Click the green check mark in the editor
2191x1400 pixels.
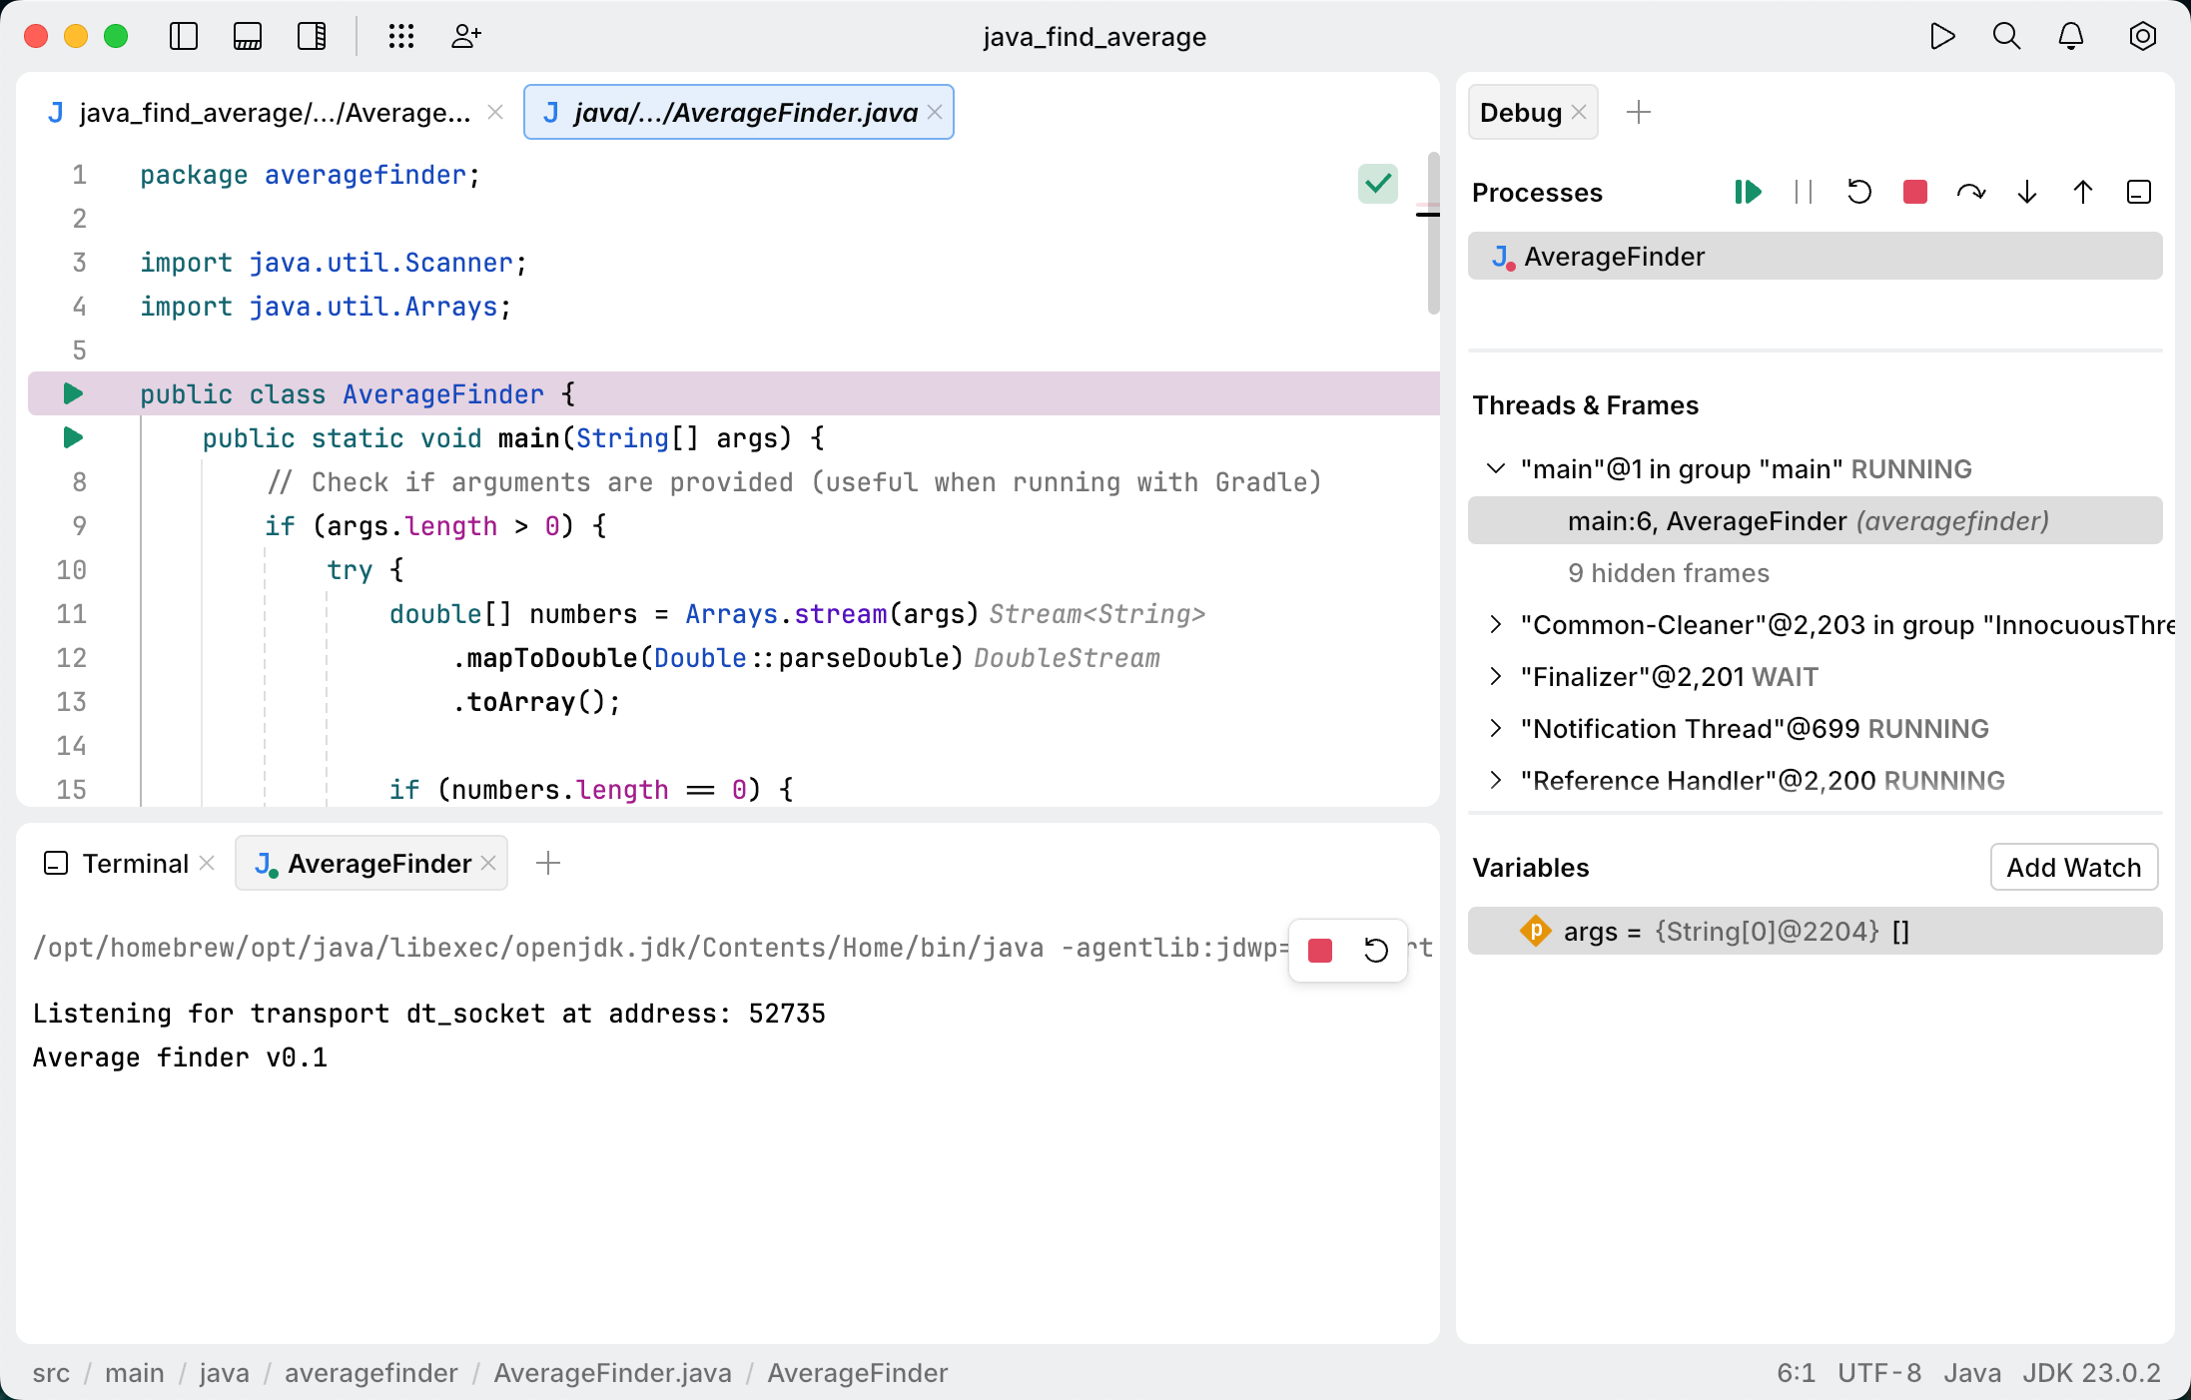coord(1377,184)
